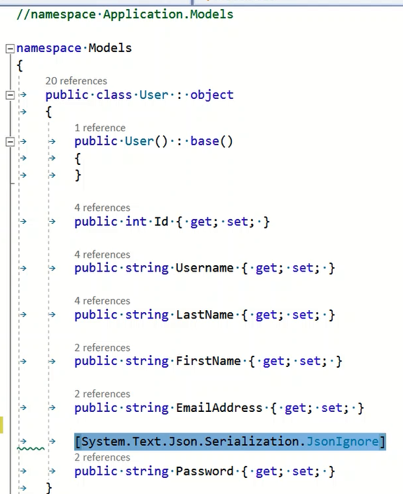This screenshot has width=403, height=494.
Task: Show the 4 references above LastName property
Action: 102,301
